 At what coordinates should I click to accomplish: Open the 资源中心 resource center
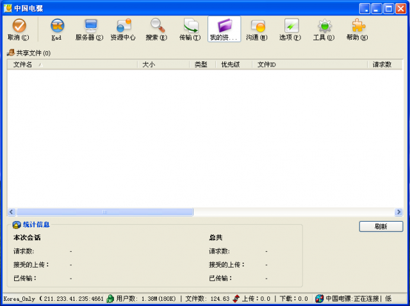(122, 29)
